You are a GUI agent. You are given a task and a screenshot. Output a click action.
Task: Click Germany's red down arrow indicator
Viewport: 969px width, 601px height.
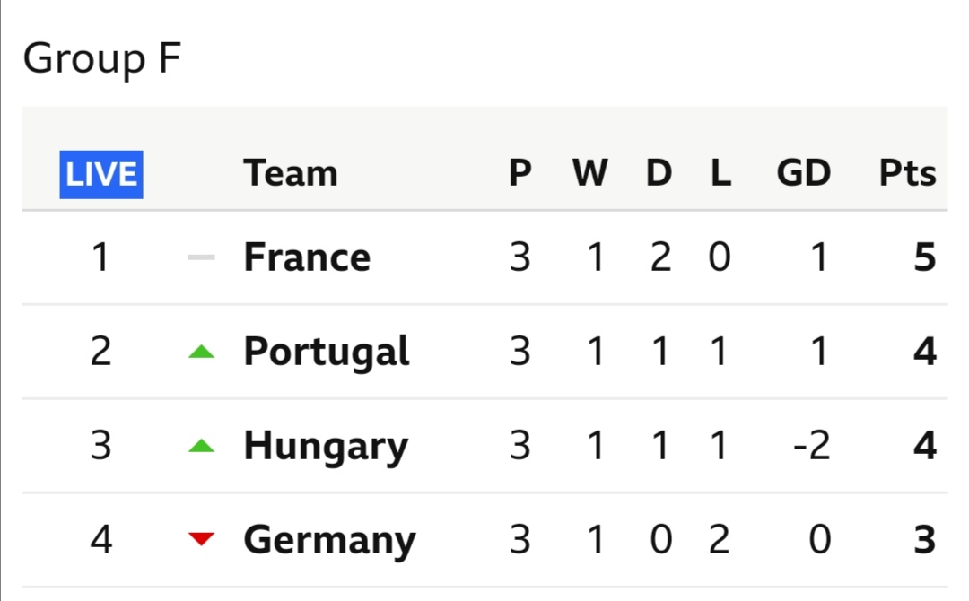tap(202, 538)
